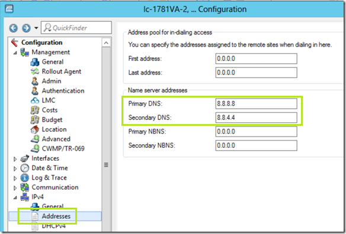The height and width of the screenshot is (234, 346).
Task: Click the tree scrollbar thumb grip
Action: pyautogui.click(x=106, y=165)
